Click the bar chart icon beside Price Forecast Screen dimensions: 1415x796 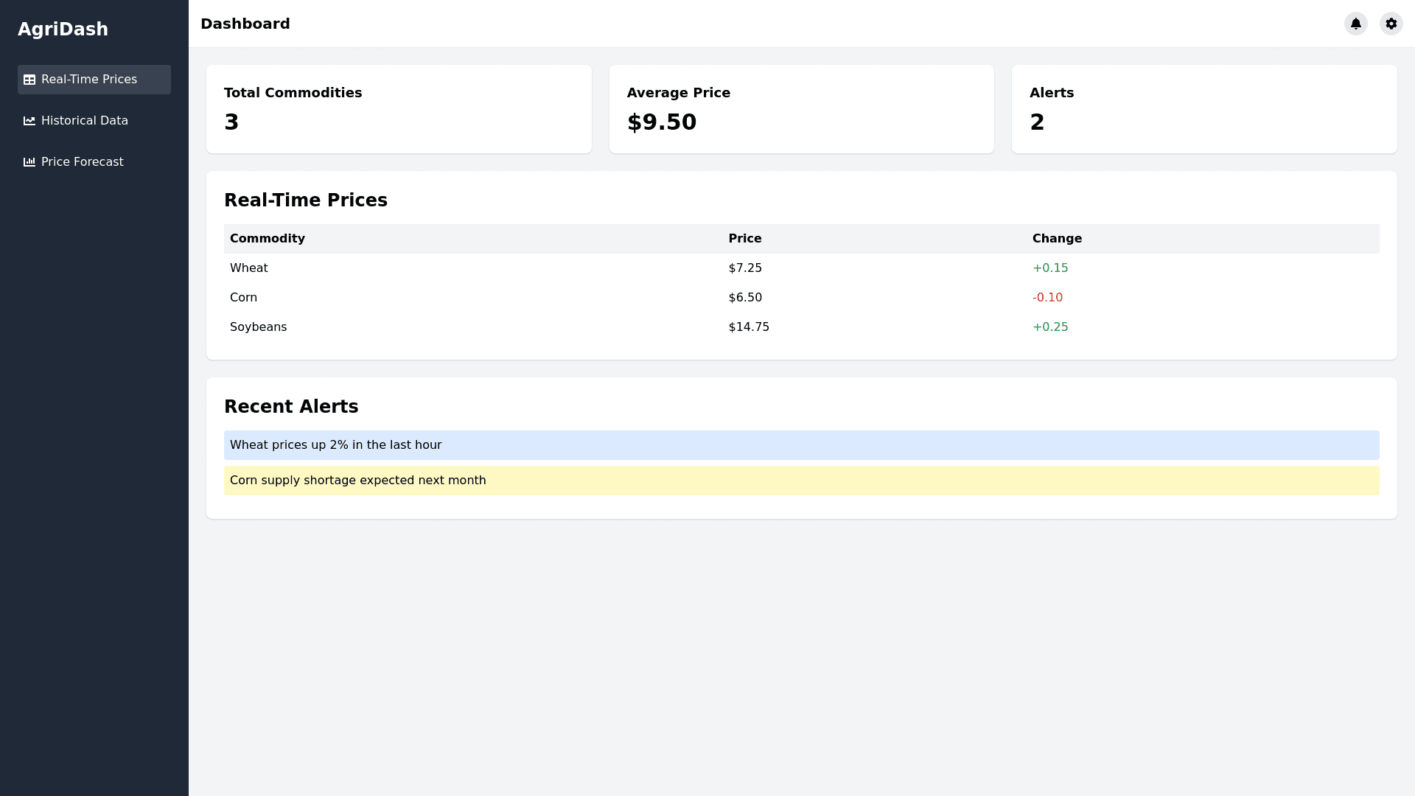29,162
